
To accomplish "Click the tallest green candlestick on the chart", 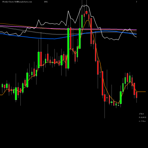I will tap(68, 48).
